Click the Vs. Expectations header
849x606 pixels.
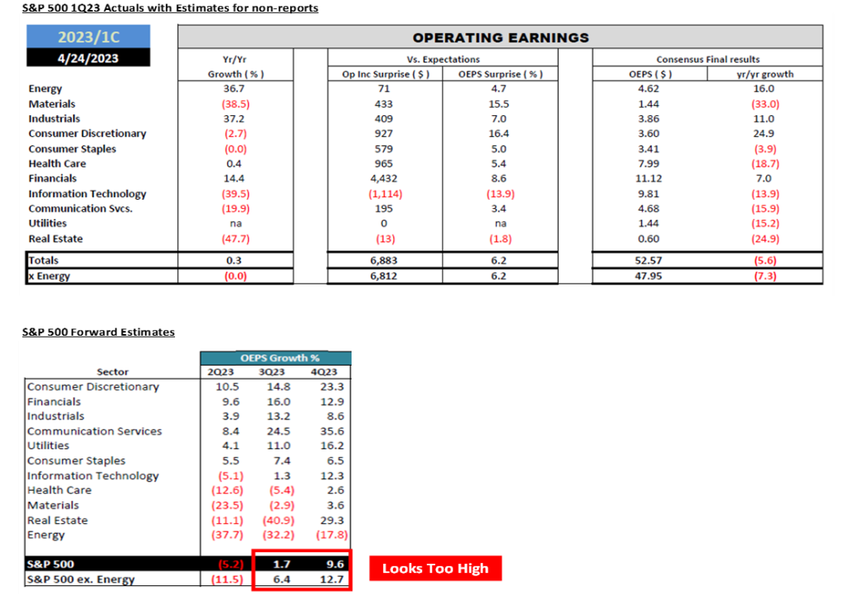(x=443, y=59)
